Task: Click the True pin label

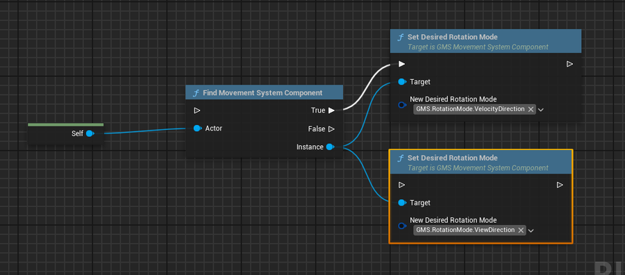Action: pos(318,110)
